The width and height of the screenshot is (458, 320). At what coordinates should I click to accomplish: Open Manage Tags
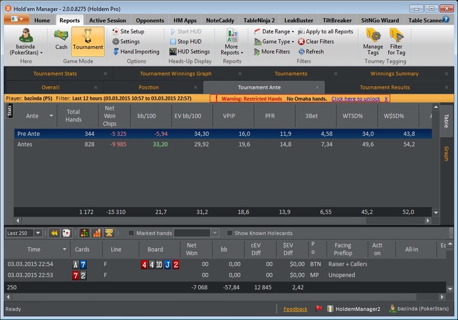373,41
